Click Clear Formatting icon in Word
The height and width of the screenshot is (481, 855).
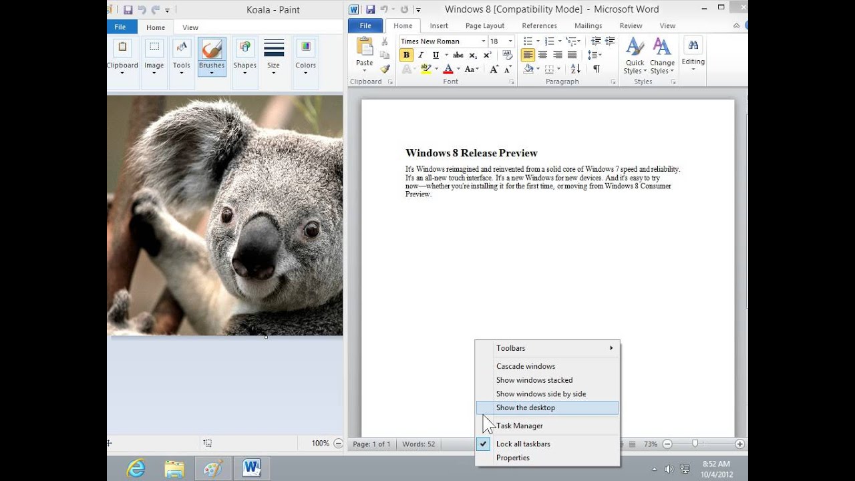(508, 55)
